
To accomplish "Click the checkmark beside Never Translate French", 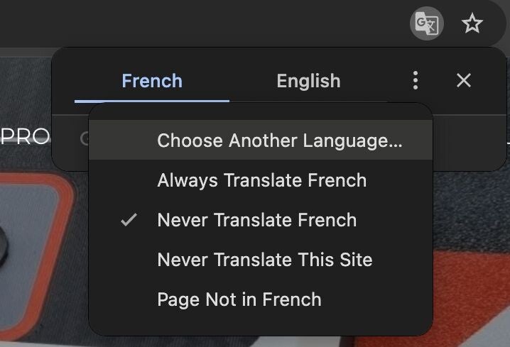I will (129, 220).
